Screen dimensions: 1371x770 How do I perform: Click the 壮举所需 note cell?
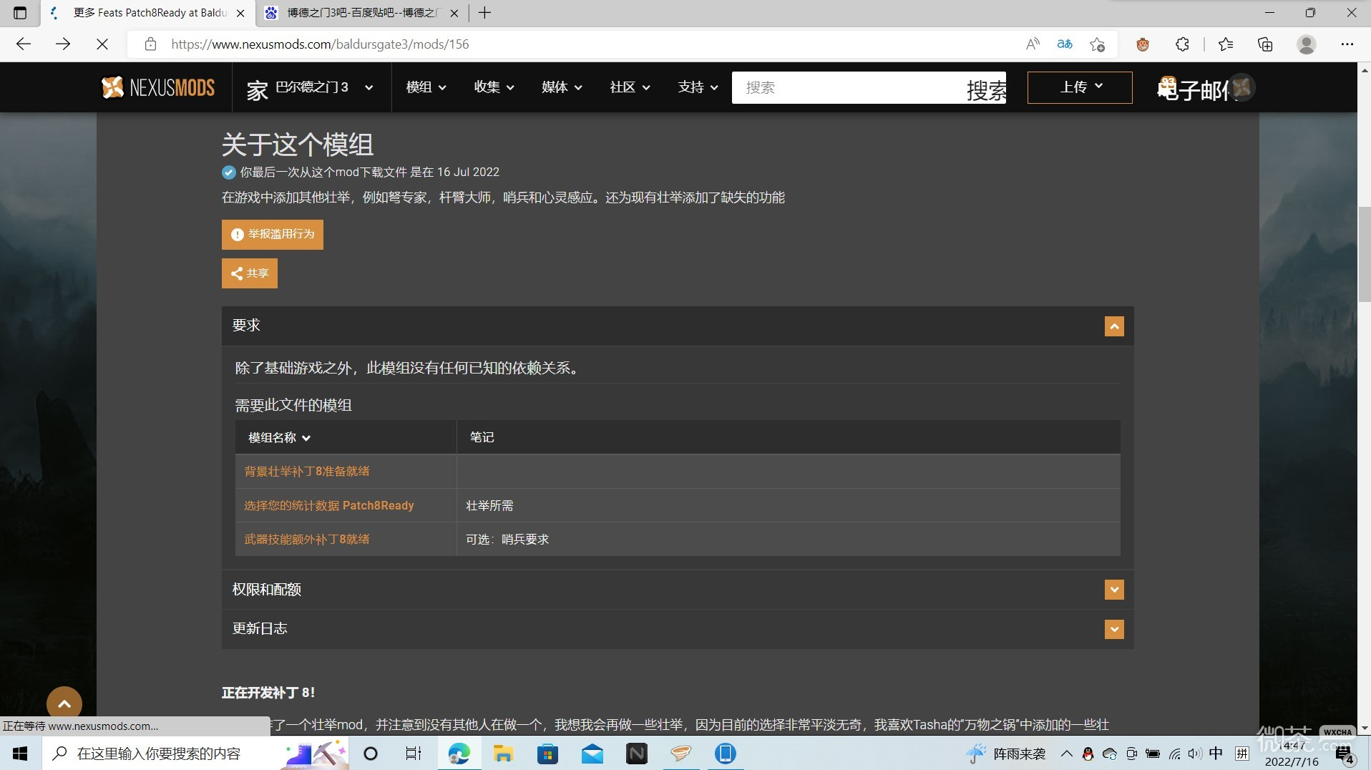[489, 506]
